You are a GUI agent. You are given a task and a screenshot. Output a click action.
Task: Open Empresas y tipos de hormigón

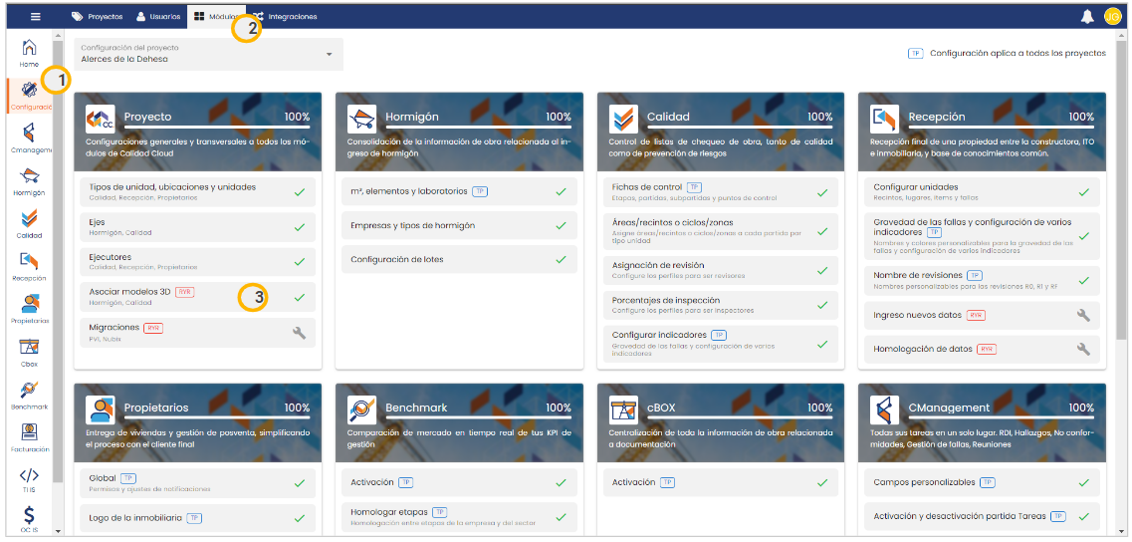455,226
